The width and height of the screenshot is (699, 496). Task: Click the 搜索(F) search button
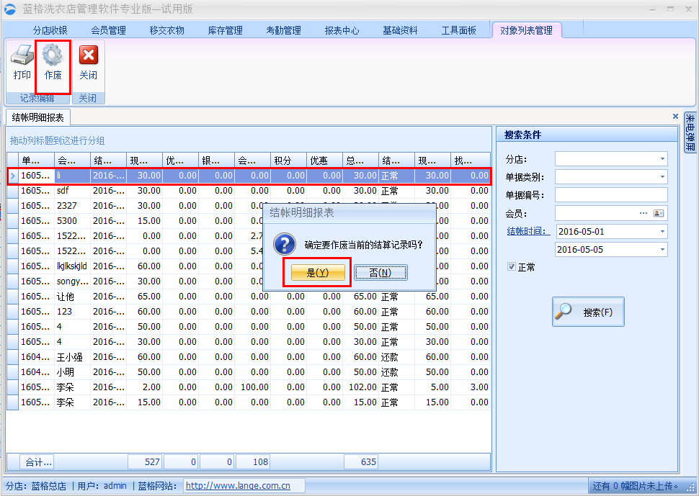coord(588,312)
